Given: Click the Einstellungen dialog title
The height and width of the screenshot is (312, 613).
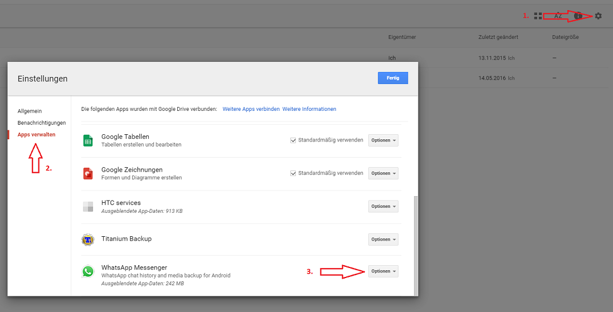Looking at the screenshot, I should point(42,79).
